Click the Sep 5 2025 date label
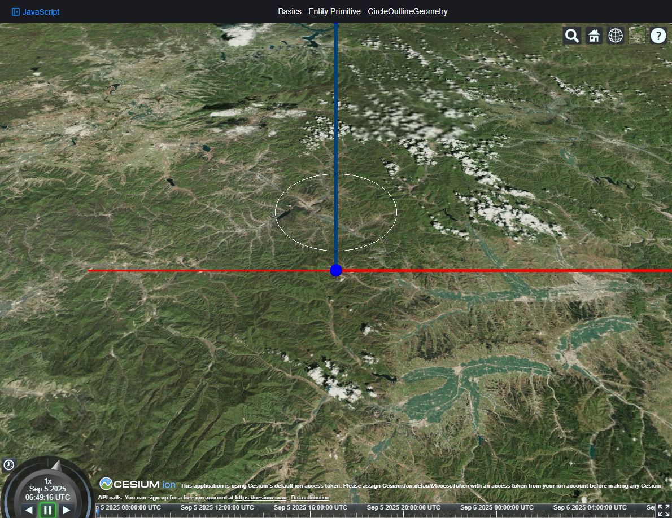This screenshot has width=672, height=518. [47, 489]
